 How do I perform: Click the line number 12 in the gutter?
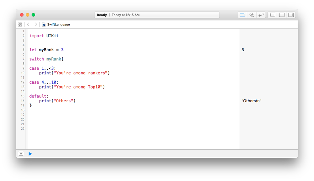click(23, 82)
